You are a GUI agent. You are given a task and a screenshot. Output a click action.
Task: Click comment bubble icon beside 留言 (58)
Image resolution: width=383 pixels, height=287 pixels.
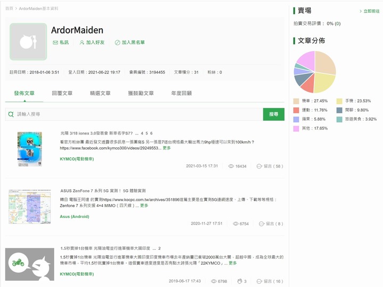[x=259, y=166]
